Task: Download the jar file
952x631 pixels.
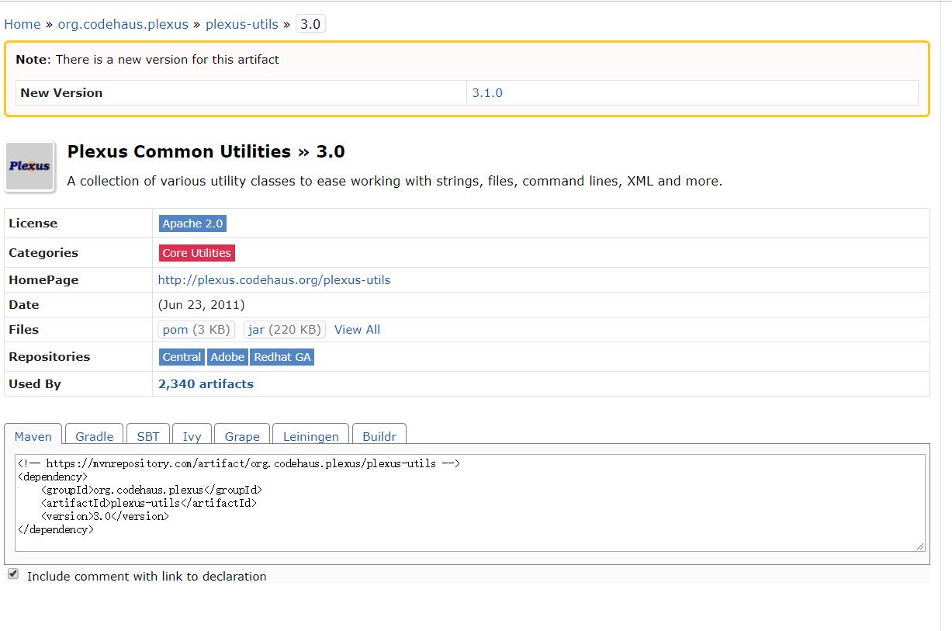Action: (285, 330)
